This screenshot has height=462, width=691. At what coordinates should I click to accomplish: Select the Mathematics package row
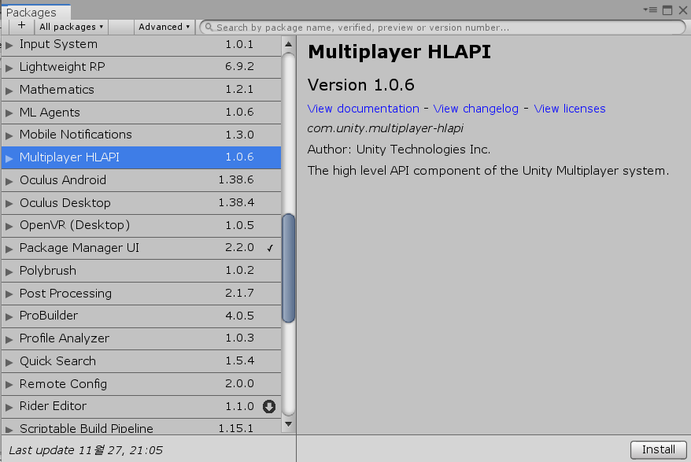[x=141, y=90]
